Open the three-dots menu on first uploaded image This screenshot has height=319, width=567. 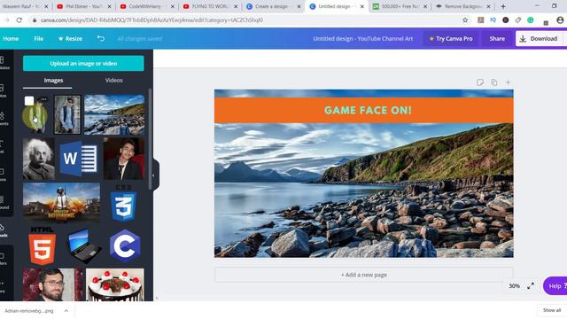[x=43, y=99]
